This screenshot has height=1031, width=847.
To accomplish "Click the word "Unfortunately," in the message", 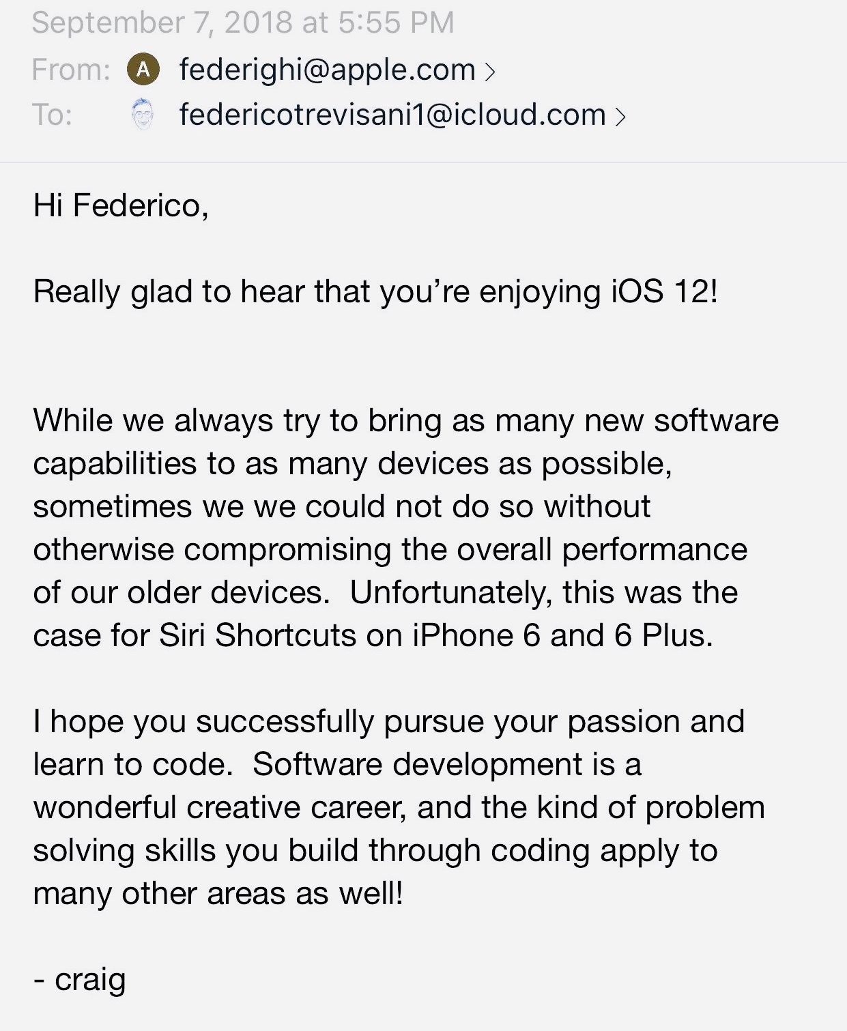I will click(450, 592).
